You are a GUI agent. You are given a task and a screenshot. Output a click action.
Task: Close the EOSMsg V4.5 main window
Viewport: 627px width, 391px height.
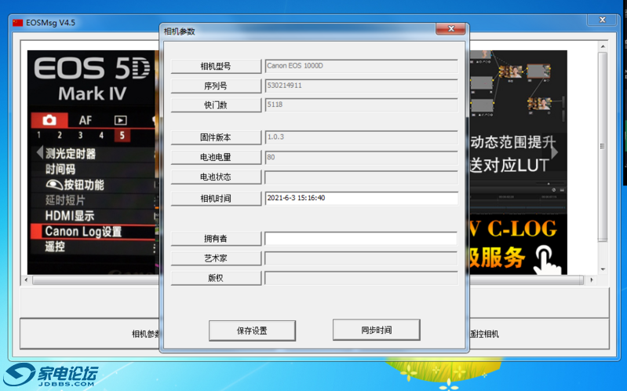tap(602, 20)
